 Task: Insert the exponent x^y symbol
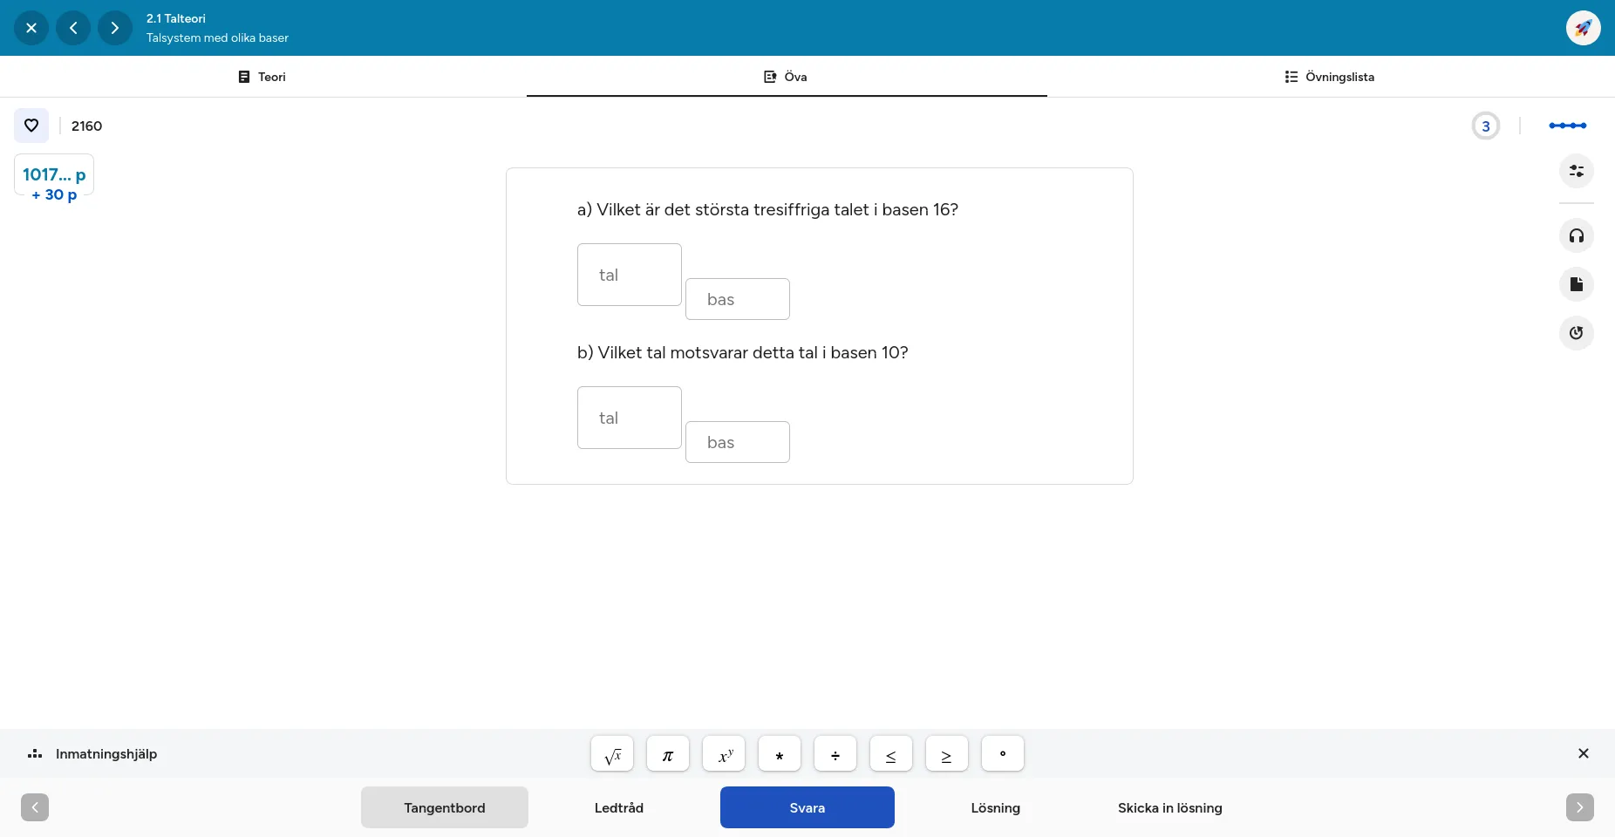tap(724, 754)
